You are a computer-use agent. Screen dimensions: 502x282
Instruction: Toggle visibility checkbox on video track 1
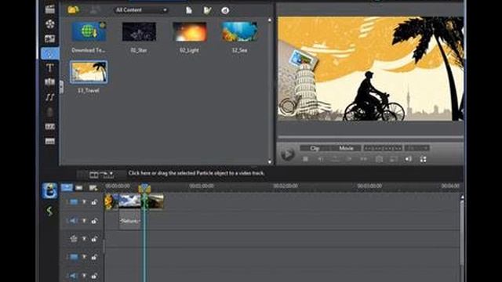pyautogui.click(x=84, y=202)
